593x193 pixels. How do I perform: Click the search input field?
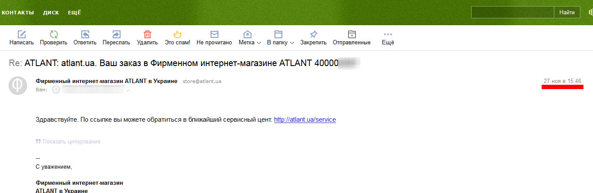click(x=513, y=13)
